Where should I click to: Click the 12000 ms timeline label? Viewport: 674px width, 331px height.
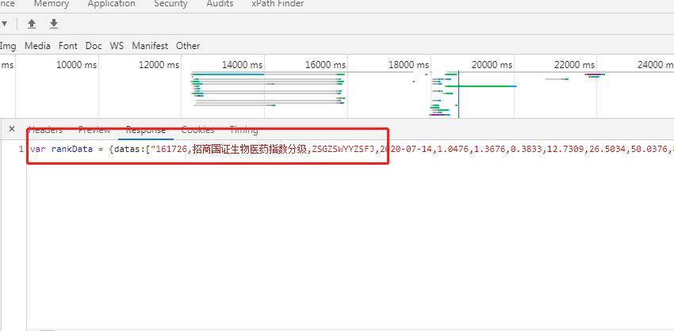pos(159,65)
